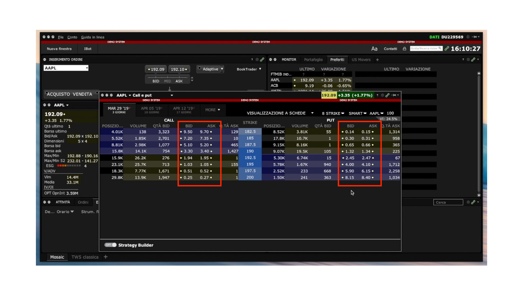Expand the Adaptive dropdown arrow
The height and width of the screenshot is (293, 520).
222,69
